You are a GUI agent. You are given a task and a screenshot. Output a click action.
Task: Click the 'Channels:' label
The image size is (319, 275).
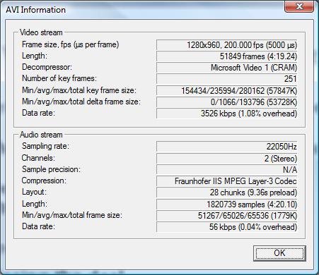(x=38, y=158)
